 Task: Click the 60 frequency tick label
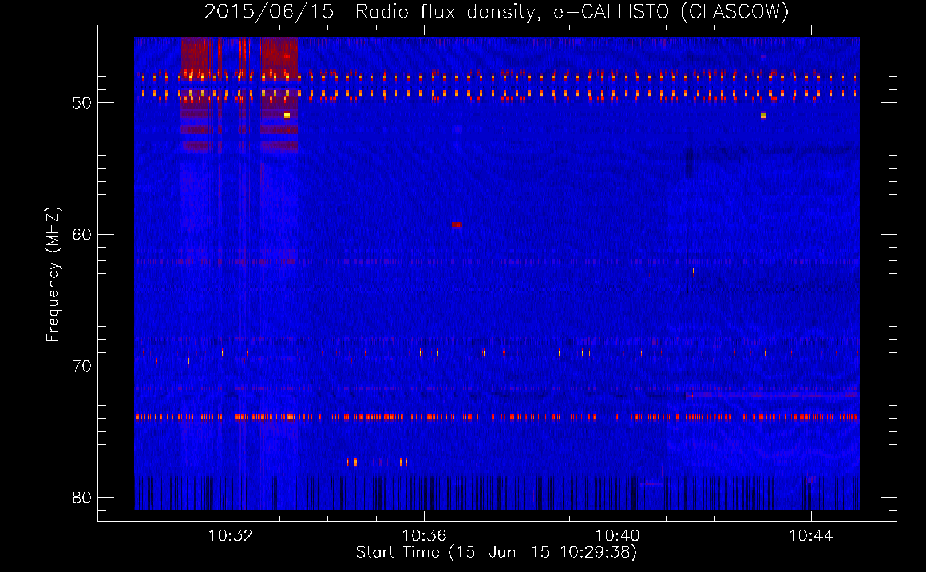(82, 235)
